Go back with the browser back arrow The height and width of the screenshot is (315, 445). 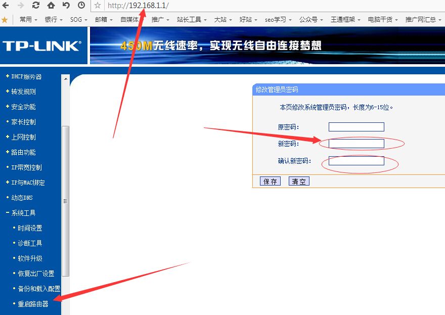click(x=6, y=5)
